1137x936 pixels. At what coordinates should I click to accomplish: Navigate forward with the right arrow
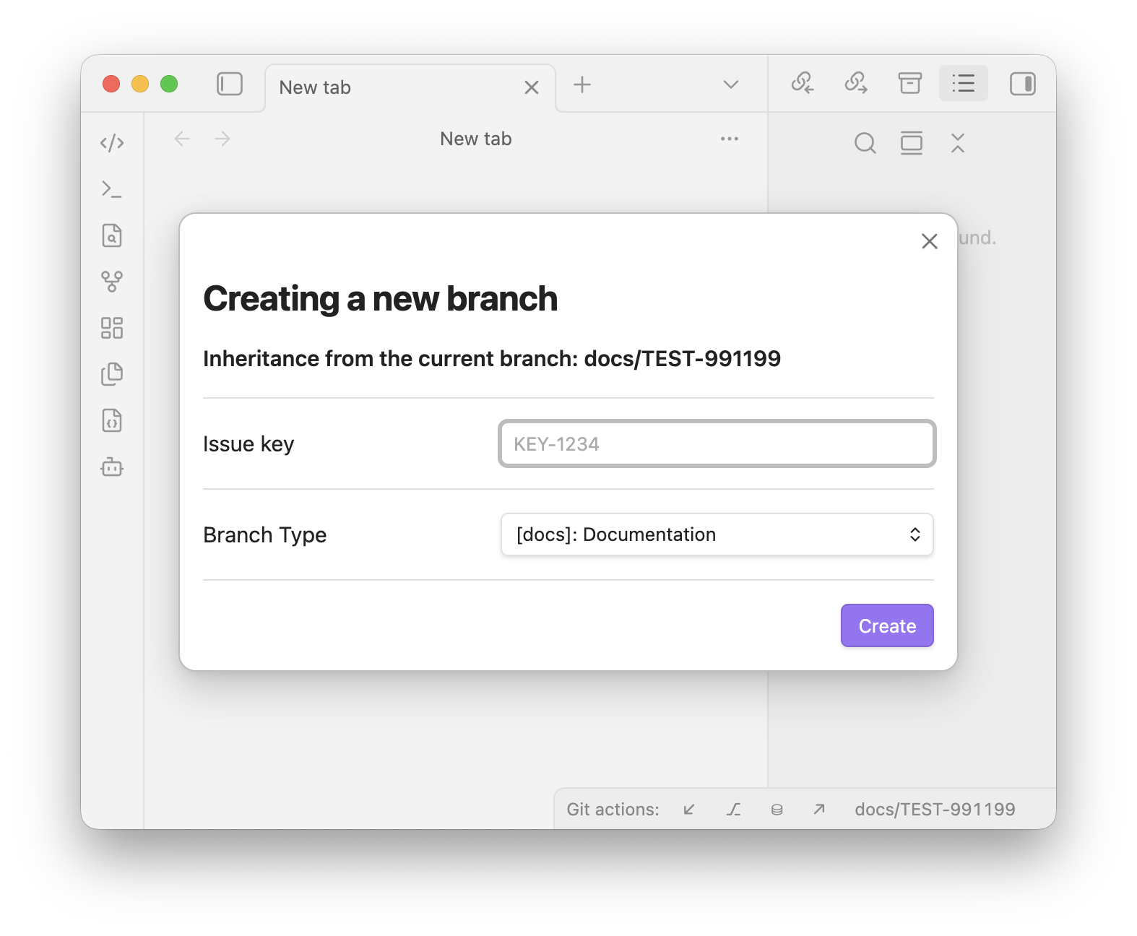(222, 139)
